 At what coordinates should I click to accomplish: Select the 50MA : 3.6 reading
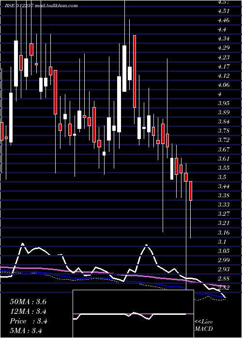tap(28, 302)
